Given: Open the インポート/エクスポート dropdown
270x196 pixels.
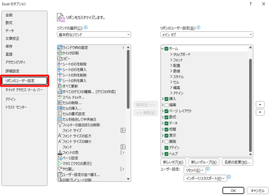Looking at the screenshot, I should tap(205, 178).
